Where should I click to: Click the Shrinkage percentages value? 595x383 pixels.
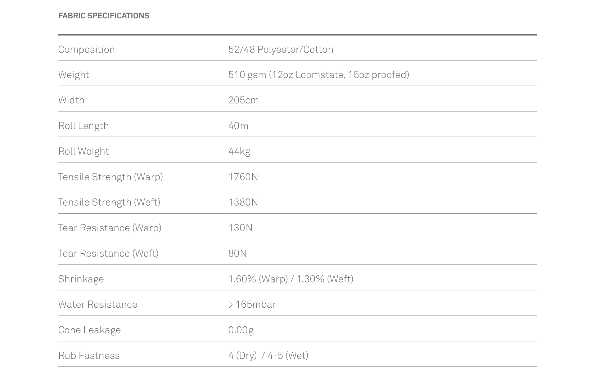pyautogui.click(x=291, y=279)
